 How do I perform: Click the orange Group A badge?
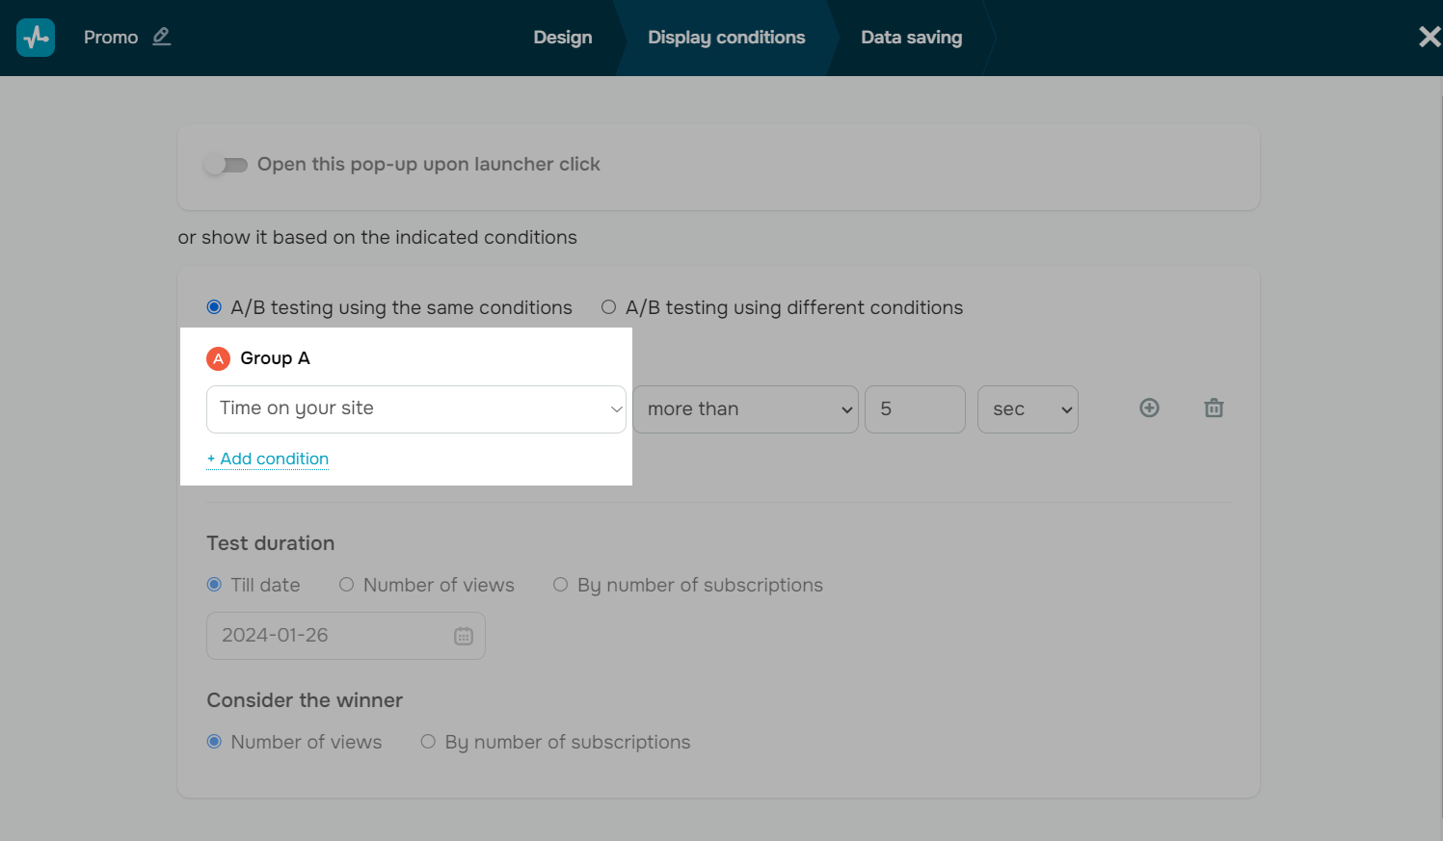(x=218, y=357)
